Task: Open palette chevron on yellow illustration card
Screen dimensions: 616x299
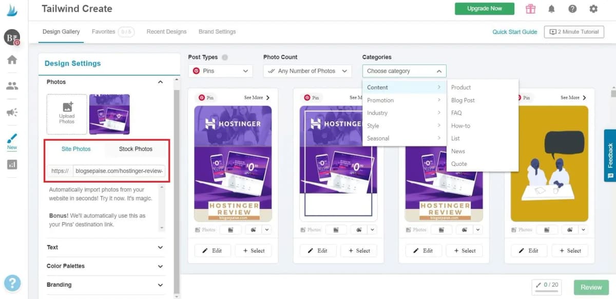Action: click(x=583, y=230)
